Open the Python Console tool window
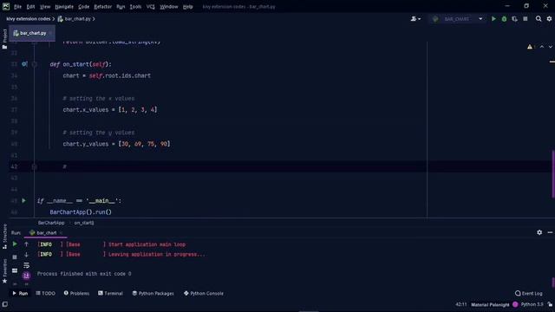Viewport: 555px width, 312px height. pos(204,293)
